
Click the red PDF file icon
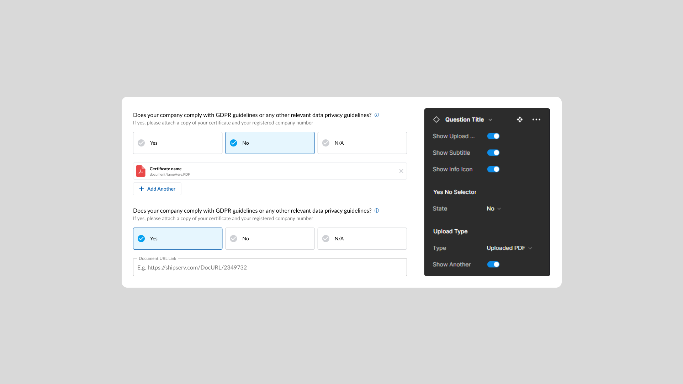point(141,171)
